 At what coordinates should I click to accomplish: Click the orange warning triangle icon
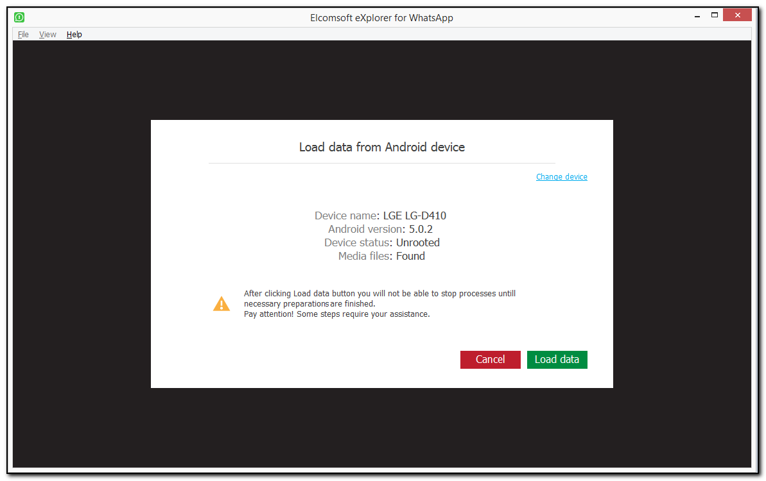coord(222,303)
